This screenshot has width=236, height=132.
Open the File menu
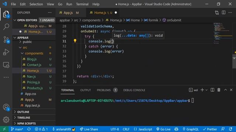(x=13, y=4)
